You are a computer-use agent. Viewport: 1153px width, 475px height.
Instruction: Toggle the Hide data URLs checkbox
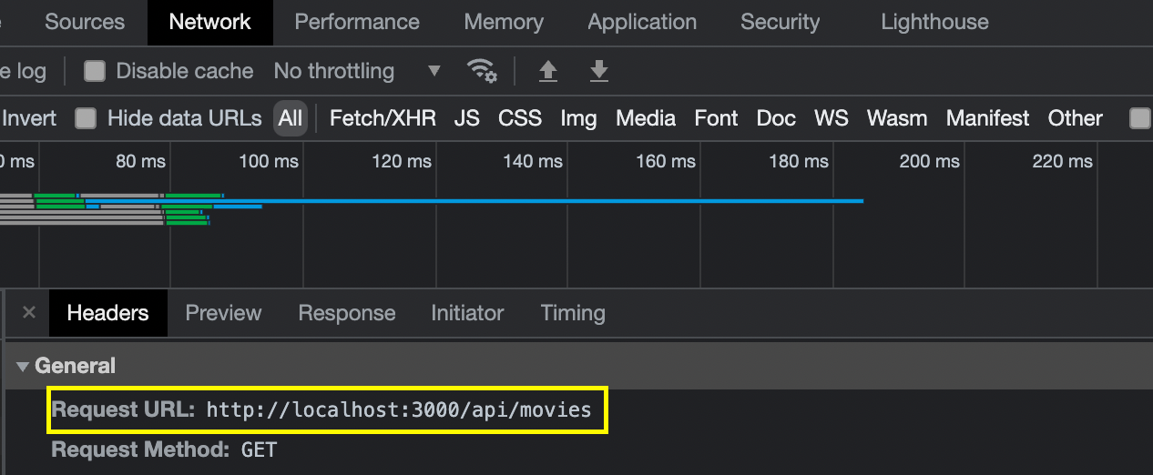coord(86,118)
